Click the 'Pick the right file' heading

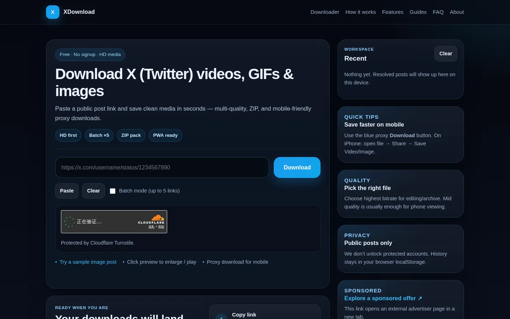pyautogui.click(x=368, y=188)
